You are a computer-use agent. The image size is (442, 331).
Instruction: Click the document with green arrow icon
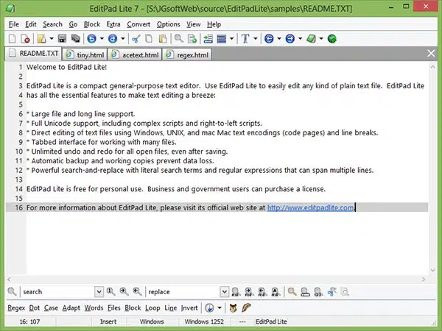[x=192, y=38]
